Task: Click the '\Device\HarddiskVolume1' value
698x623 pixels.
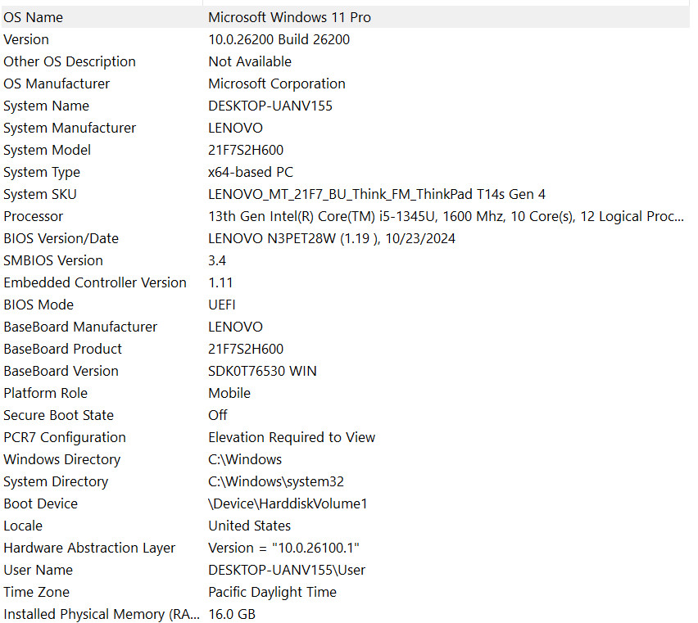Action: click(x=288, y=503)
